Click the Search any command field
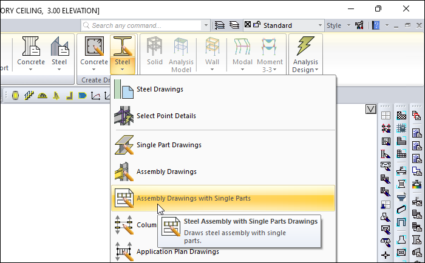The height and width of the screenshot is (263, 425). pos(141,25)
